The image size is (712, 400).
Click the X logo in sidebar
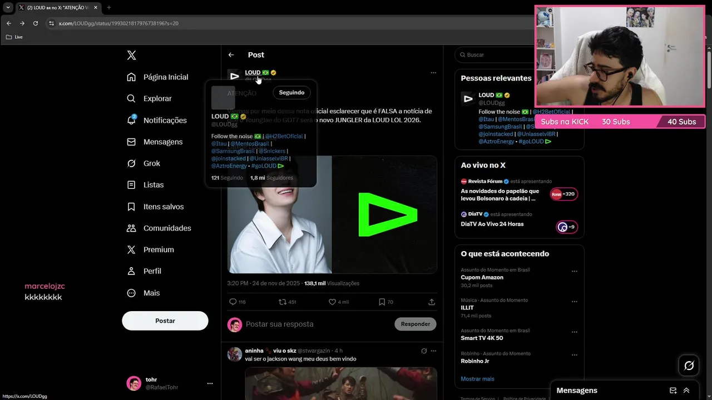pyautogui.click(x=131, y=55)
